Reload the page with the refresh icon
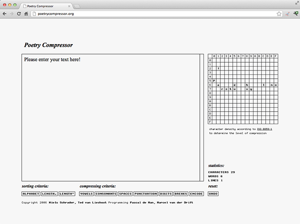Image resolution: width=300 pixels, height=224 pixels. pos(19,14)
